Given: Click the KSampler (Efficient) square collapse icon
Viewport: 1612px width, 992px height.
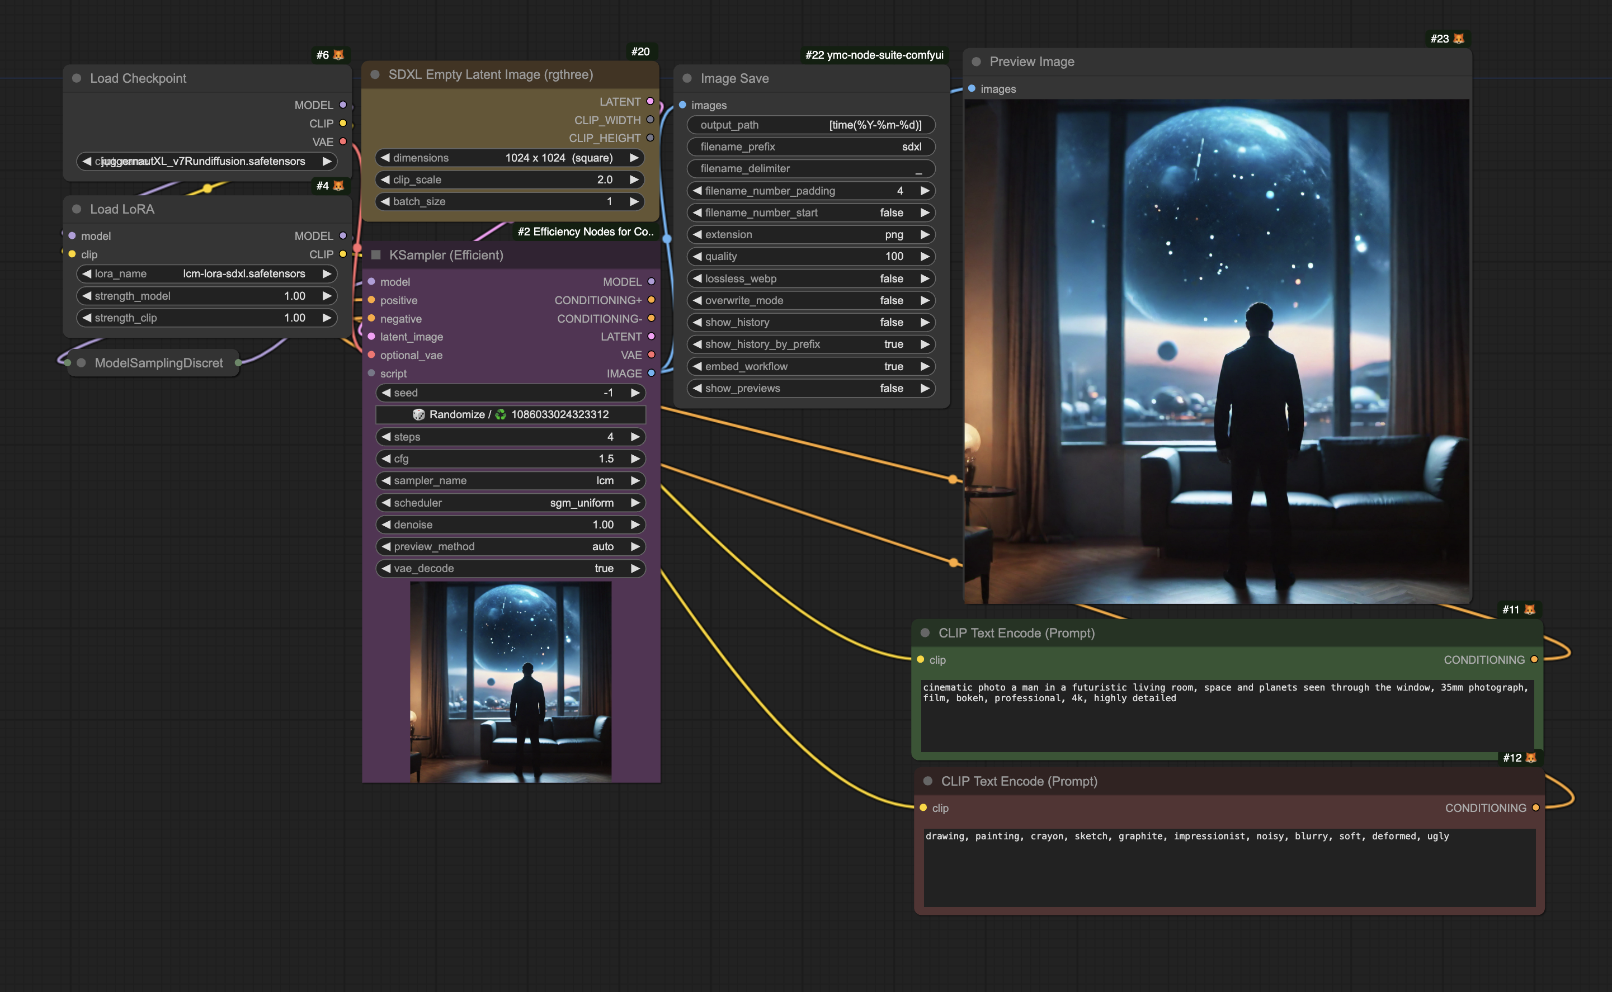Looking at the screenshot, I should pos(376,255).
